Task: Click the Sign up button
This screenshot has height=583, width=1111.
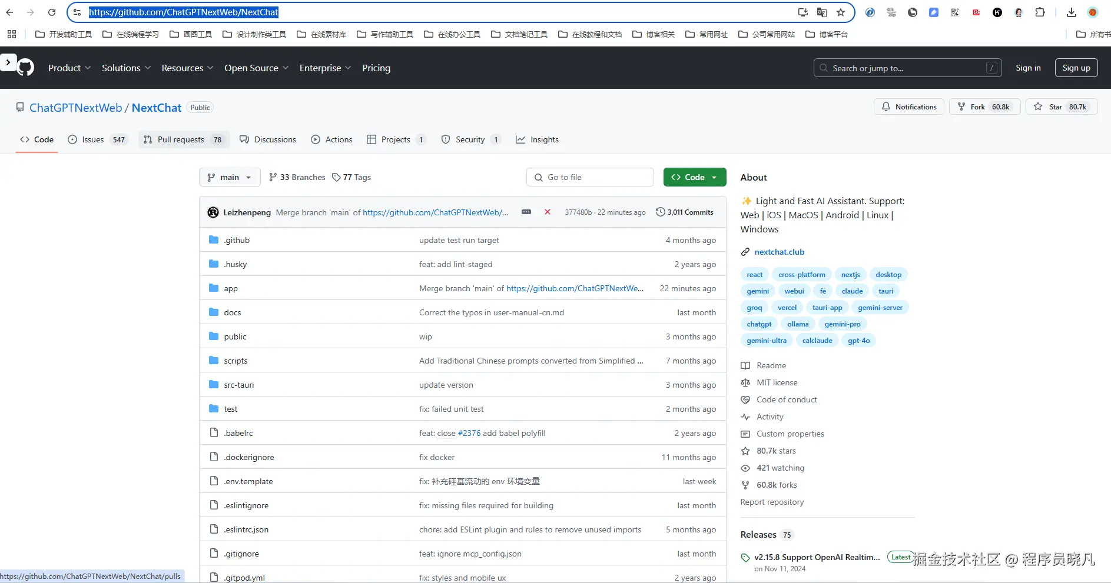Action: (x=1076, y=68)
